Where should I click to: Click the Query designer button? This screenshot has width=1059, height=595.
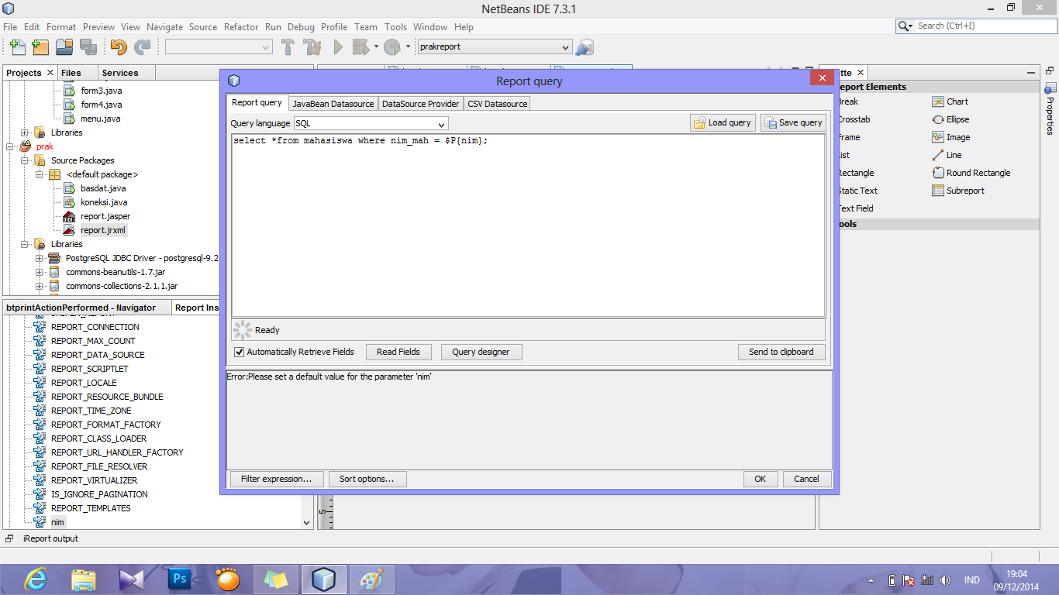pyautogui.click(x=481, y=352)
